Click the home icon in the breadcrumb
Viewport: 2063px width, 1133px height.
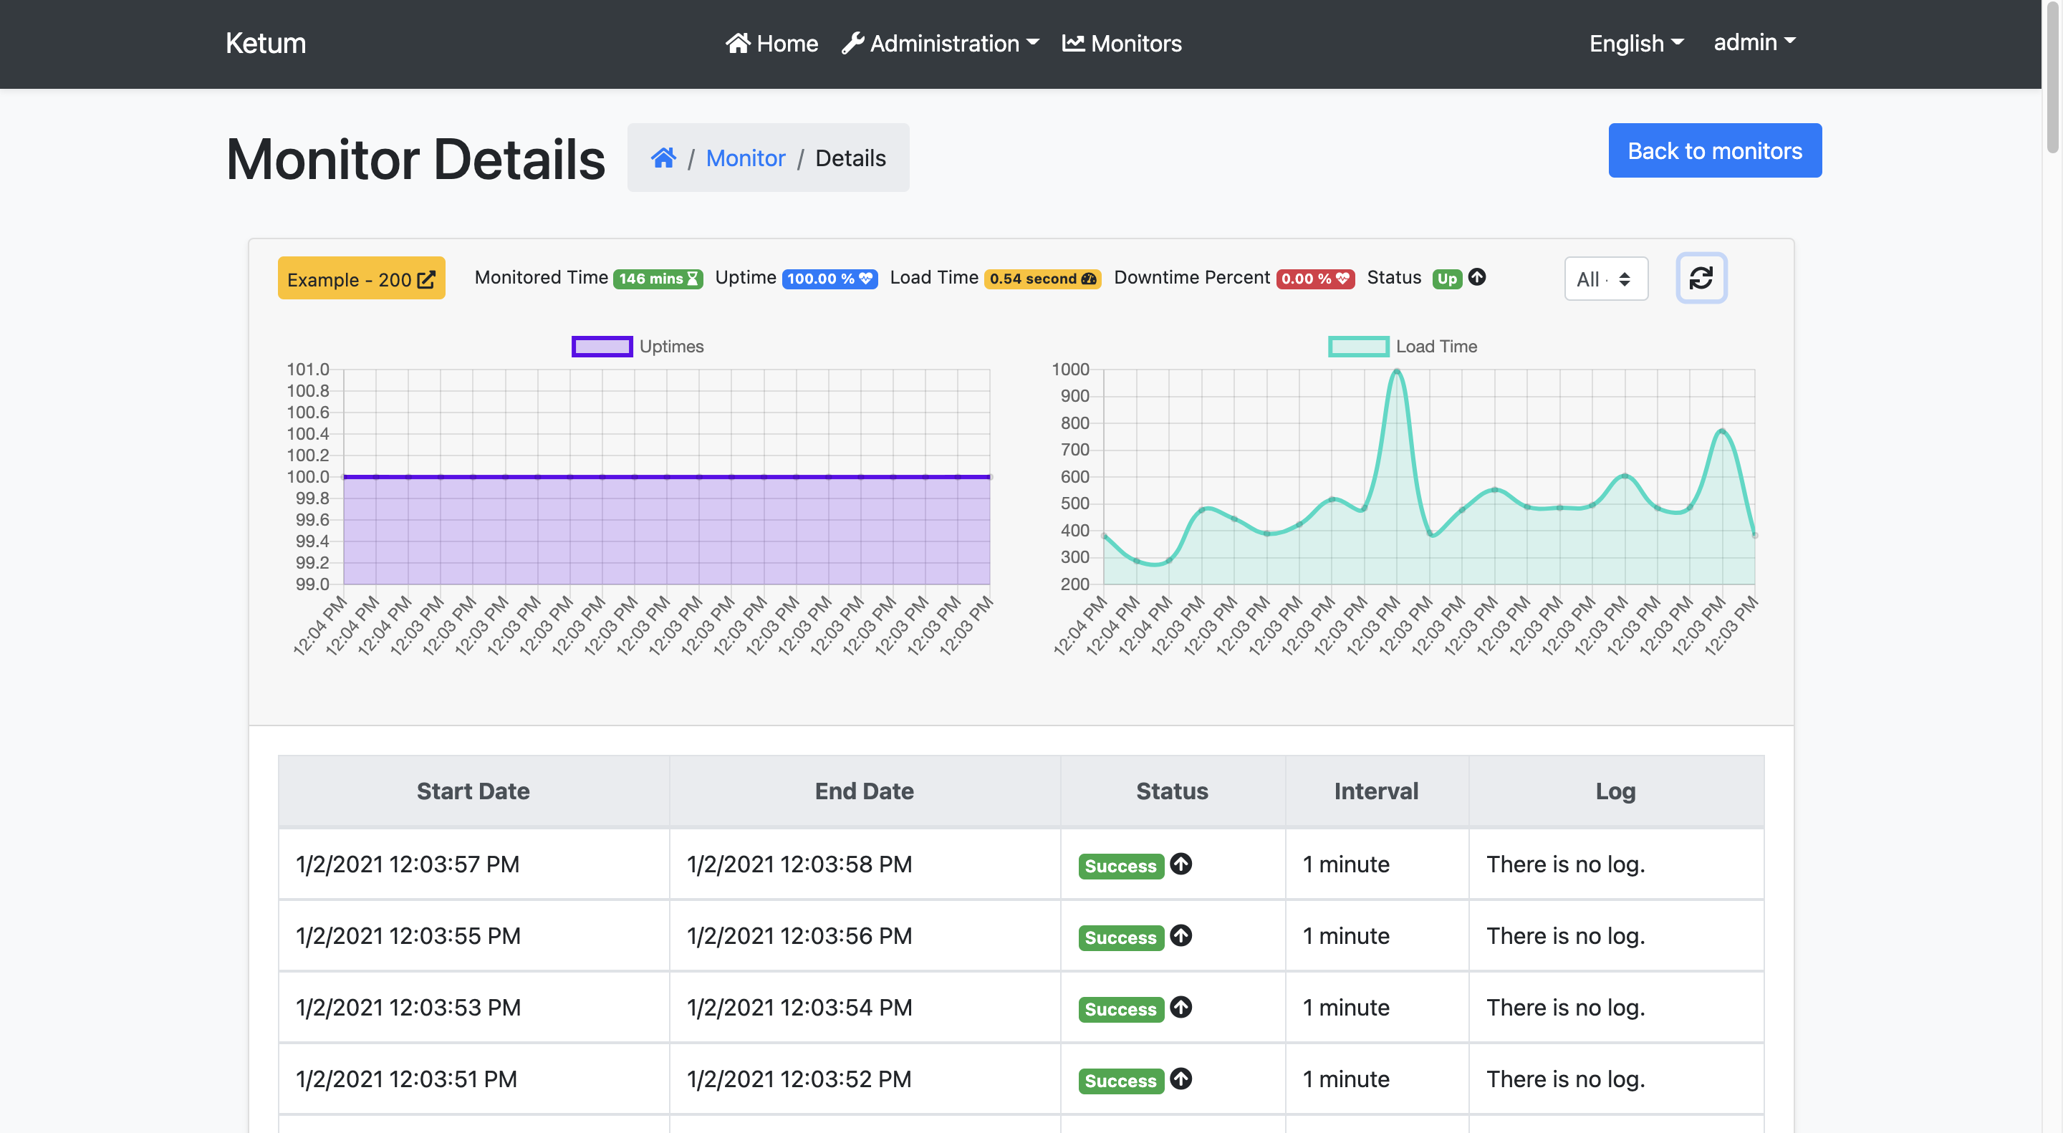(663, 157)
